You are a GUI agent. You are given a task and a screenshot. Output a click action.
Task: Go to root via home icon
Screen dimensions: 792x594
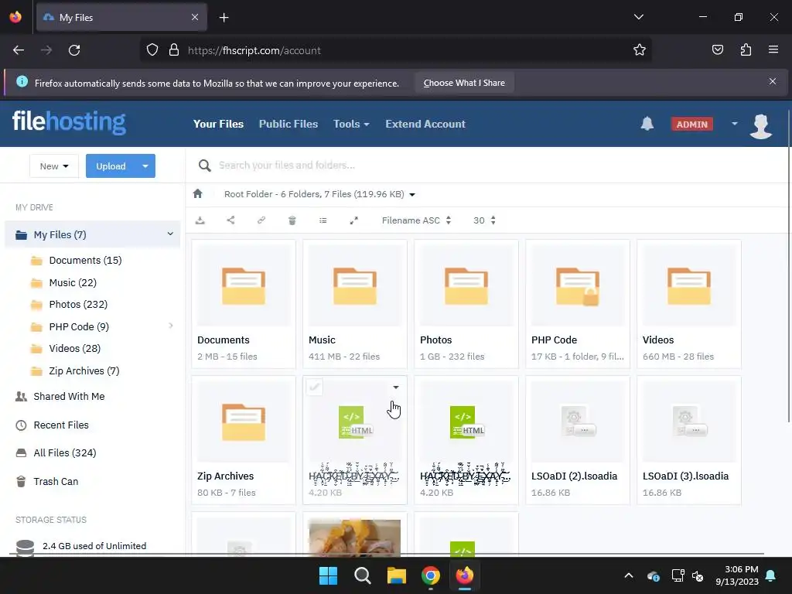(x=197, y=193)
